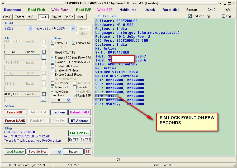Click Cnt.0 in top bar
This screenshot has height=168, width=237.
[211, 10]
